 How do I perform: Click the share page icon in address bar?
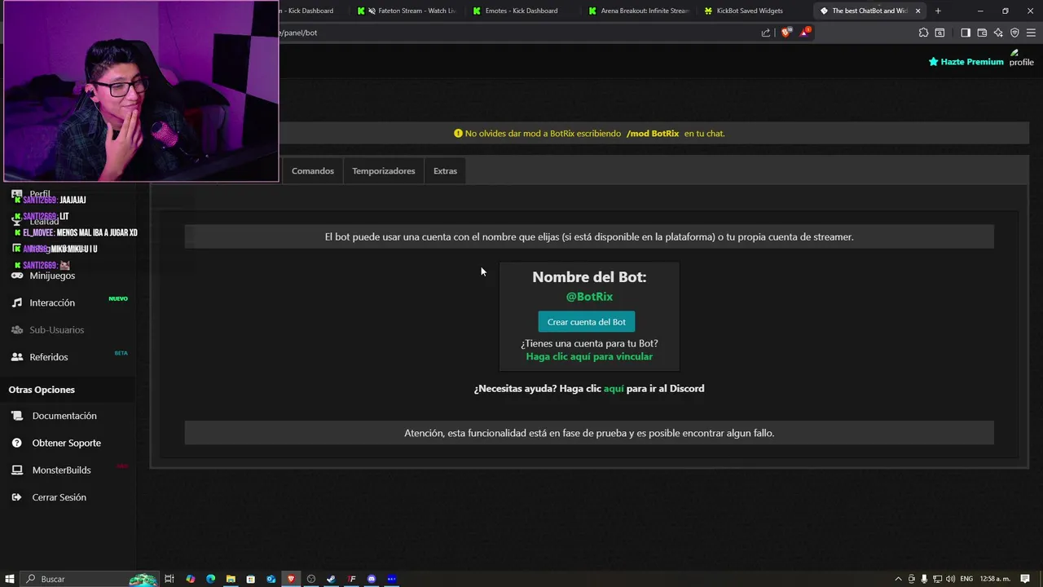point(766,33)
